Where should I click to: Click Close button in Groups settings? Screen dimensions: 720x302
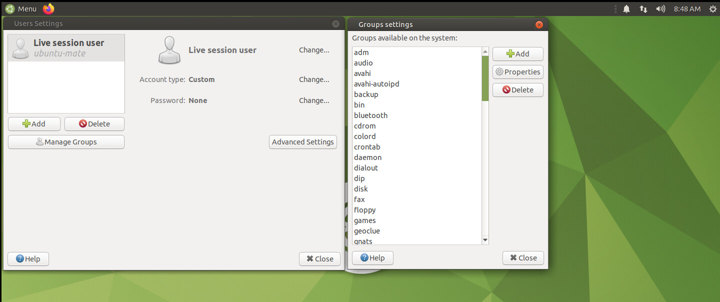coord(523,258)
